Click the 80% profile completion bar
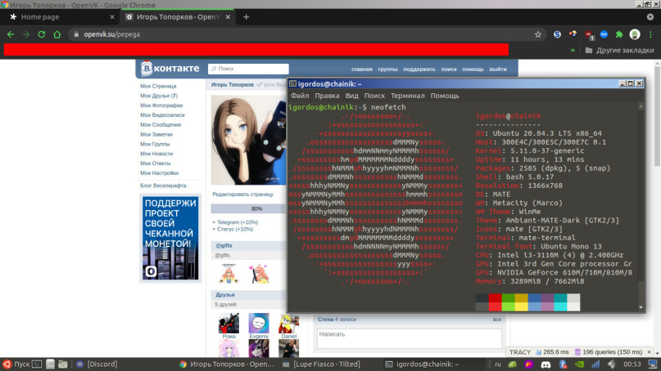The height and width of the screenshot is (371, 661). click(x=256, y=208)
